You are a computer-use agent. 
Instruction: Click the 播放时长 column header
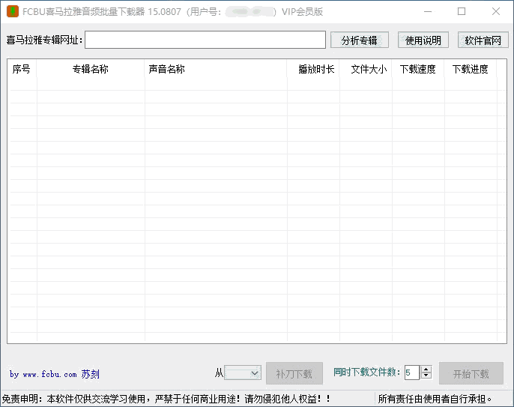pyautogui.click(x=313, y=69)
